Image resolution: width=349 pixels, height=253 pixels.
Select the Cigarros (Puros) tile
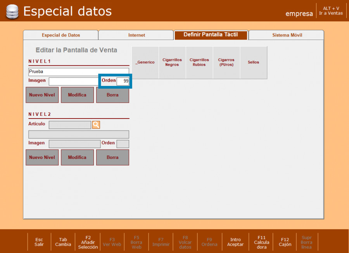pyautogui.click(x=226, y=63)
